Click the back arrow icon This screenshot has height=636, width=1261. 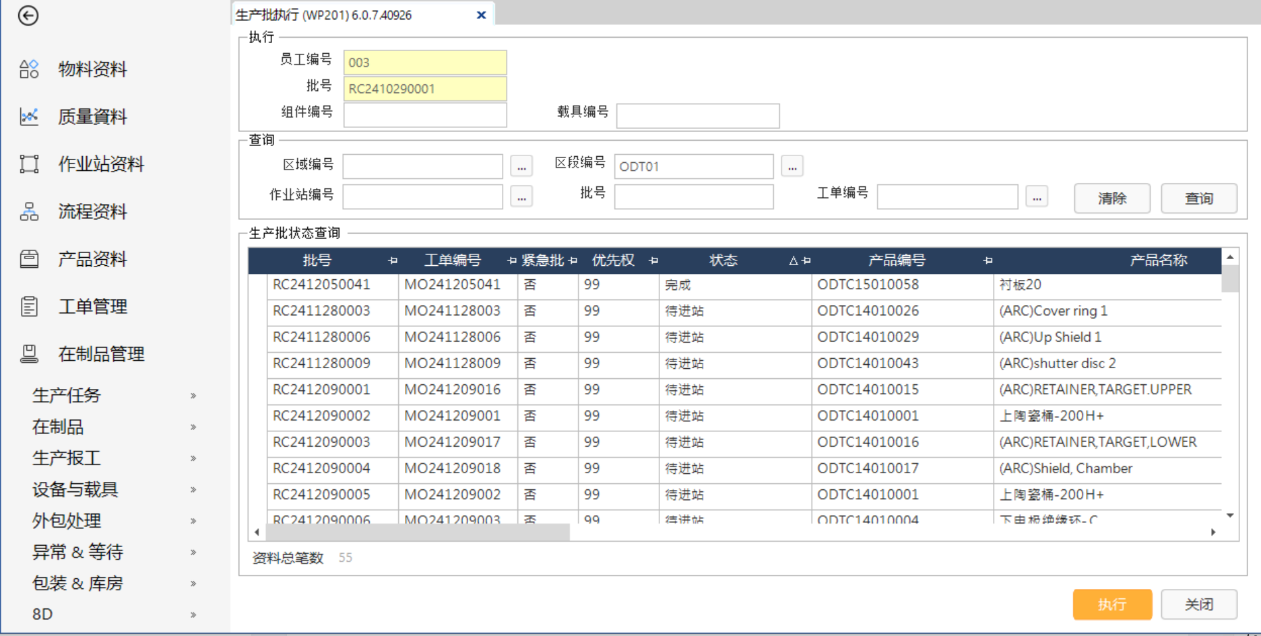(x=28, y=15)
